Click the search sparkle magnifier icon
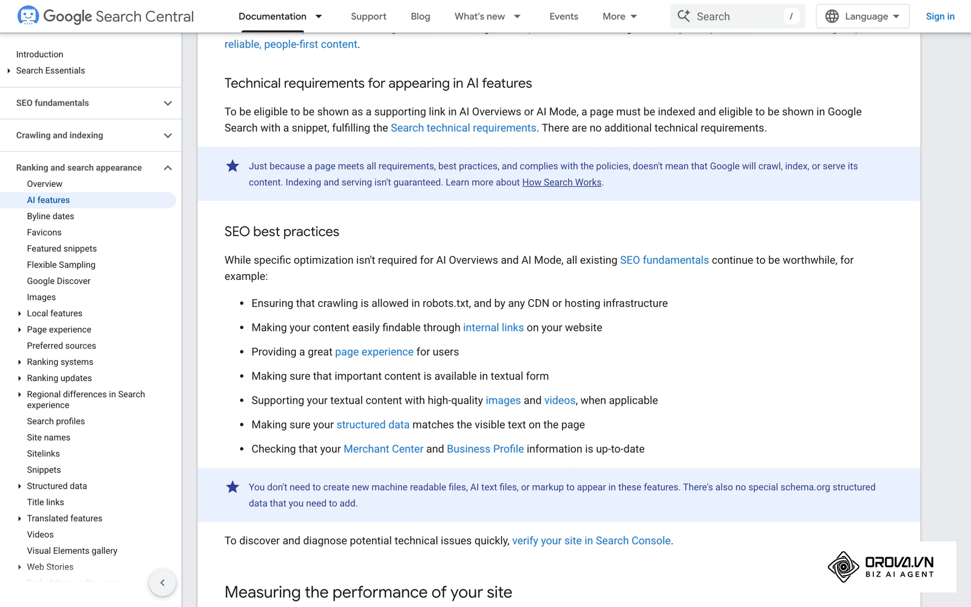The image size is (971, 607). tap(684, 16)
